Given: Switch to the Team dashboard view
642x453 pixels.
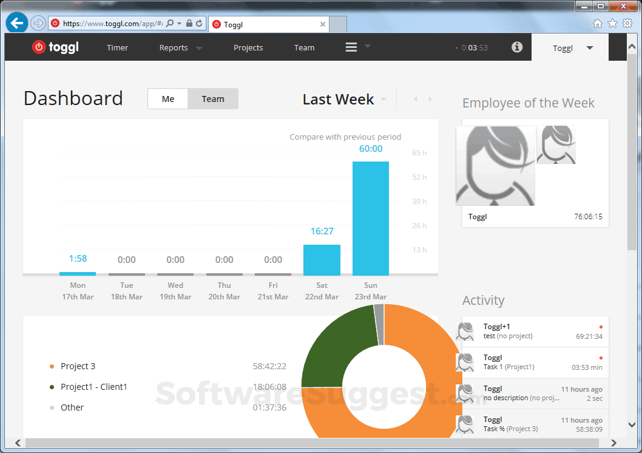Looking at the screenshot, I should (x=213, y=98).
